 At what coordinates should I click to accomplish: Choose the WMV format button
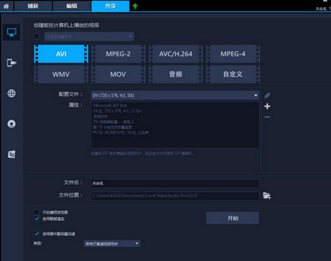[x=61, y=74]
